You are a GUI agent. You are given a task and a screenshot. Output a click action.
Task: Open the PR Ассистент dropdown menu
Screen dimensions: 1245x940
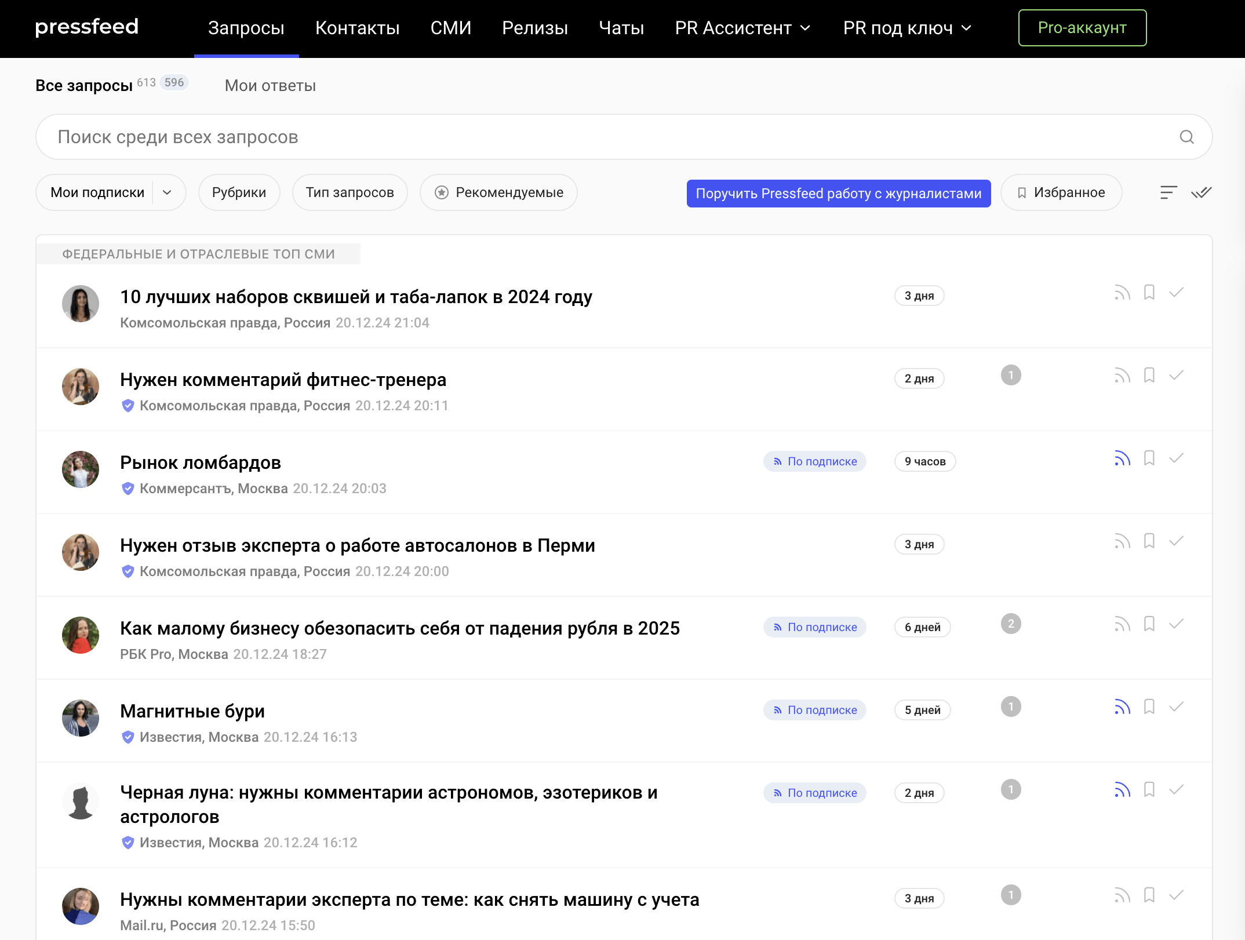click(x=742, y=28)
